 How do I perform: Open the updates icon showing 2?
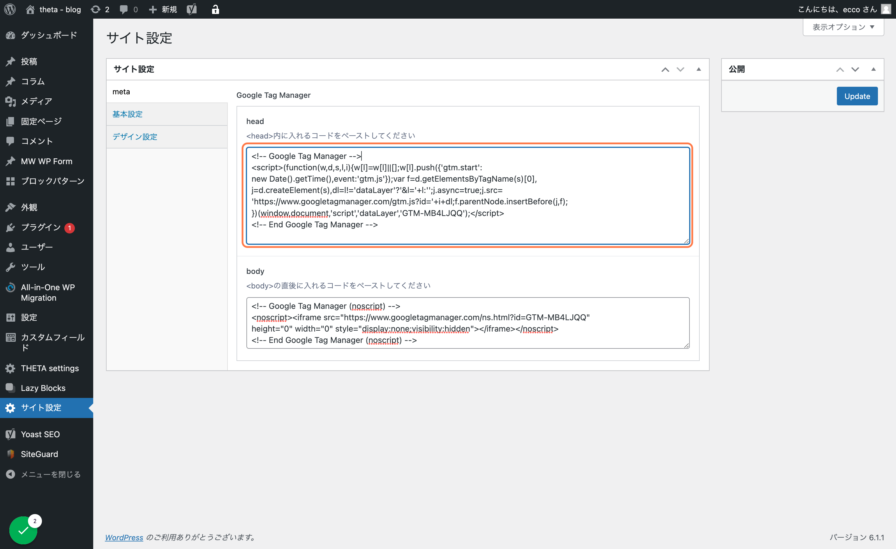pos(100,9)
